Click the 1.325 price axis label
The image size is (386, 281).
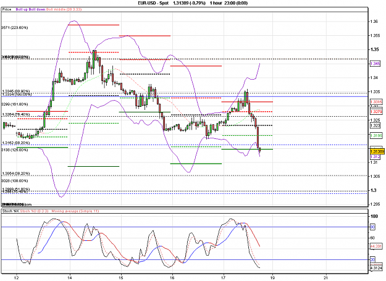tap(375, 120)
